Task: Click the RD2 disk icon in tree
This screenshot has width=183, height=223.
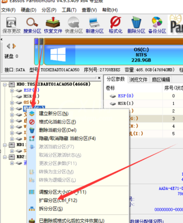Action: click(x=12, y=157)
